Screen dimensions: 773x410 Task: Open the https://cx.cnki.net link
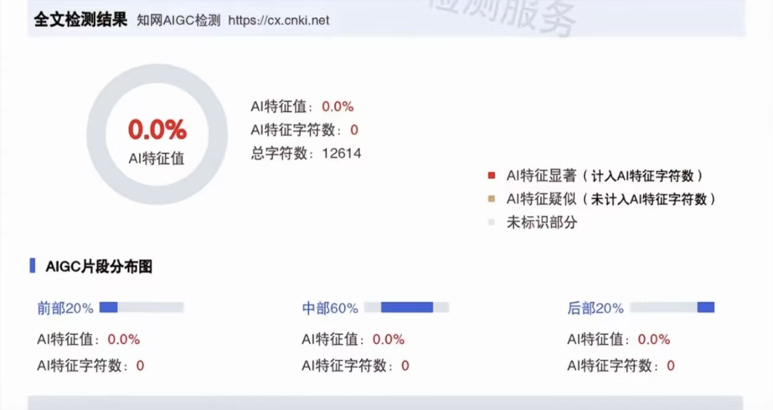pos(279,20)
